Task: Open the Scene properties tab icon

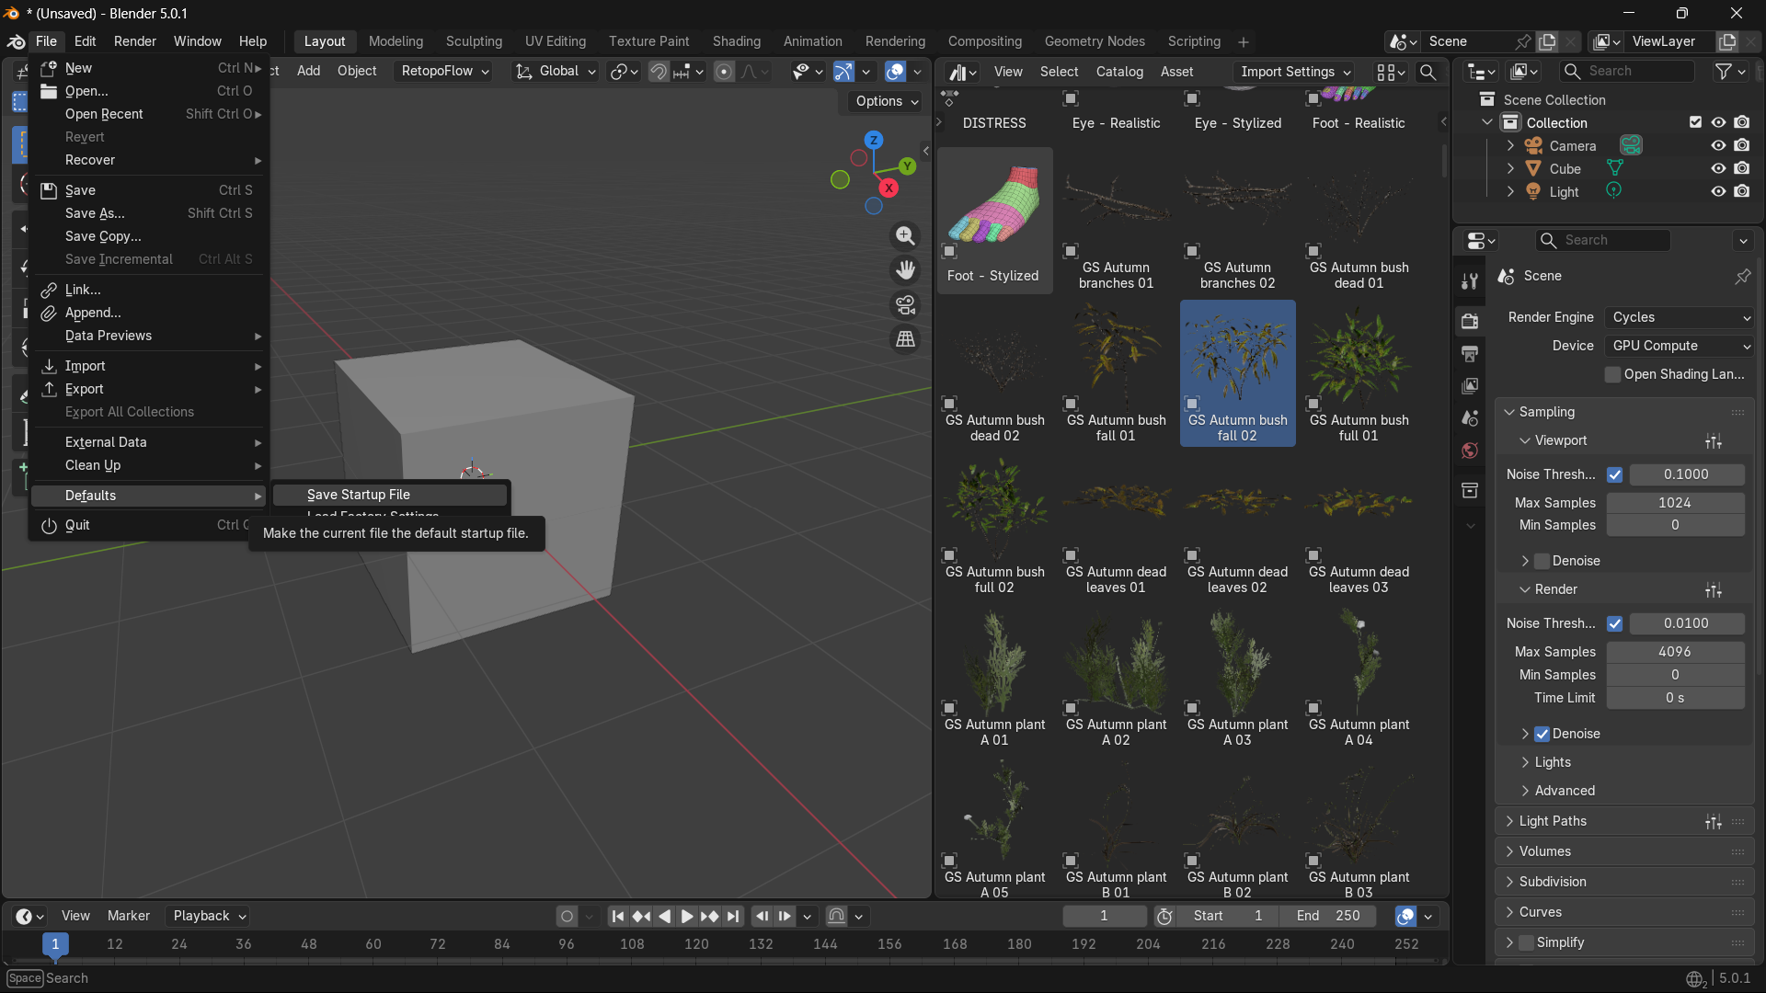Action: point(1470,418)
